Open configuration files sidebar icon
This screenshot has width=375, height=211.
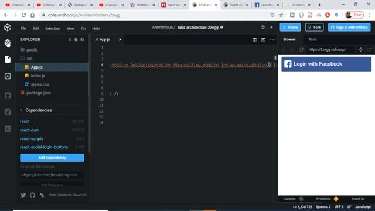[x=8, y=76]
